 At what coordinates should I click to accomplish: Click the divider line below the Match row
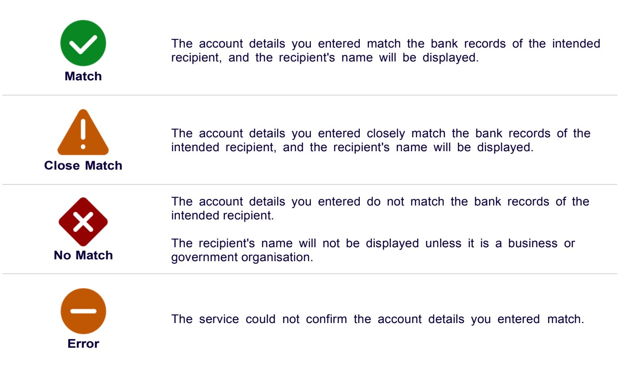click(x=310, y=95)
